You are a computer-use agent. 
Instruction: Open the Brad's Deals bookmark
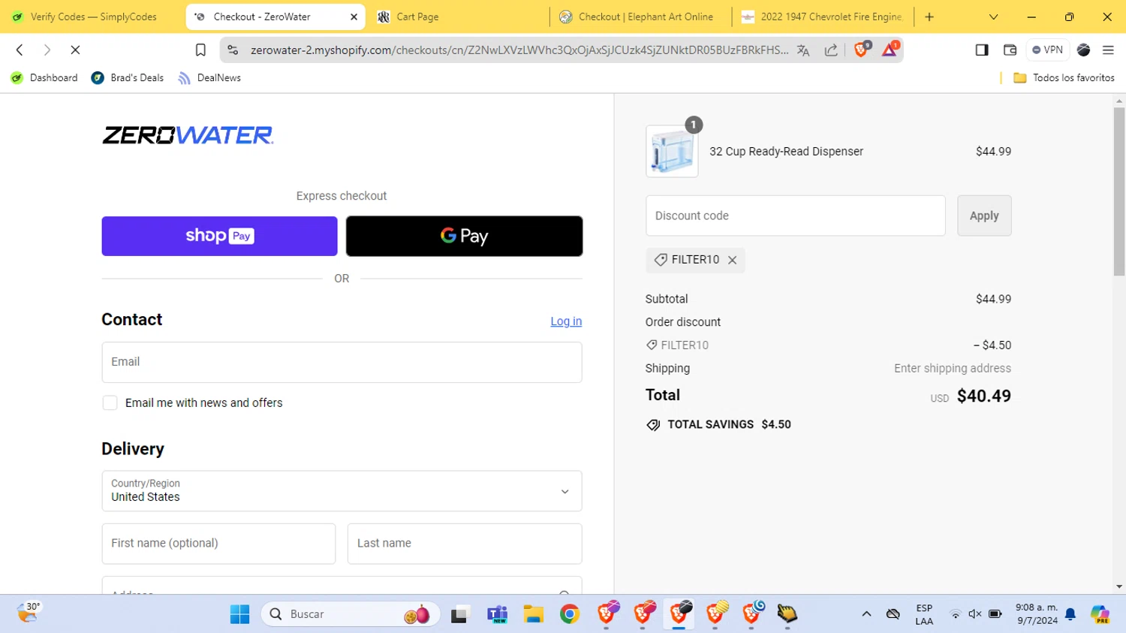[128, 78]
